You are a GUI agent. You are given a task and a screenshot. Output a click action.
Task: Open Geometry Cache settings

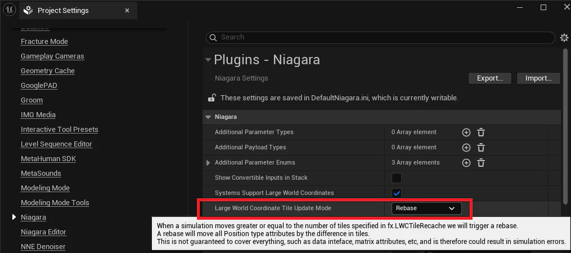coord(48,71)
